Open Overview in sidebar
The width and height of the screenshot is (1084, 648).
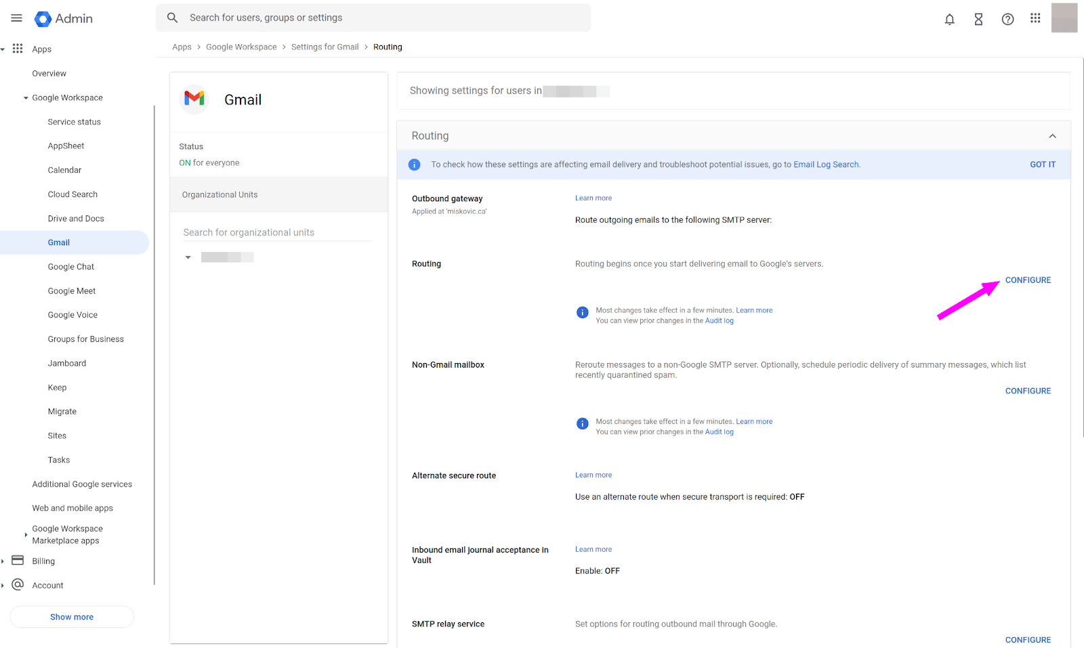[49, 73]
